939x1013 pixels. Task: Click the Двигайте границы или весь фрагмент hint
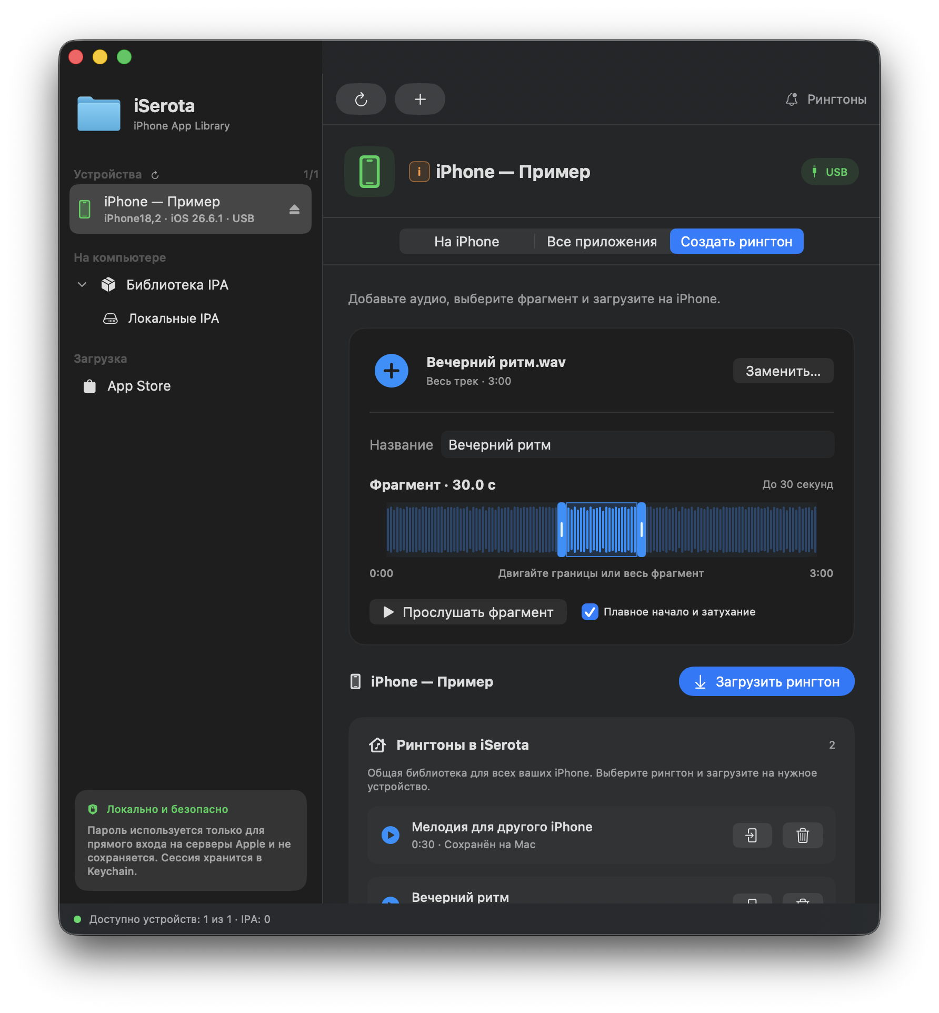coord(601,573)
